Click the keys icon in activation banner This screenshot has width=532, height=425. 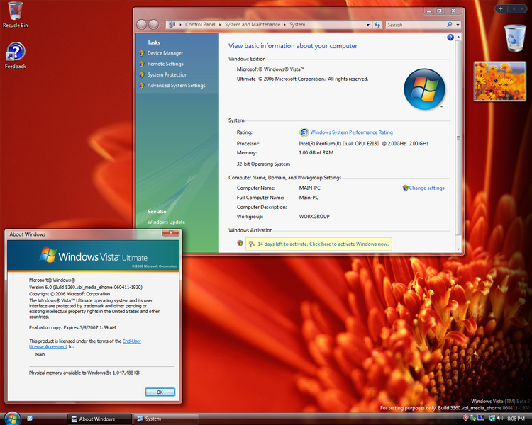click(252, 244)
